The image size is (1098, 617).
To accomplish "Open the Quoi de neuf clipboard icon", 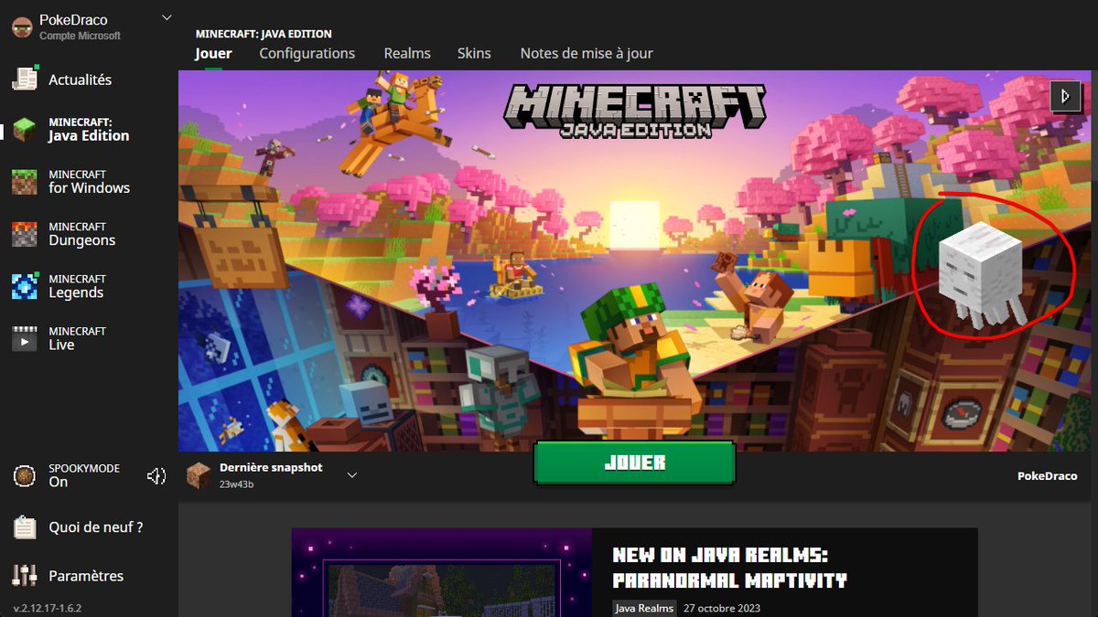I will point(24,527).
